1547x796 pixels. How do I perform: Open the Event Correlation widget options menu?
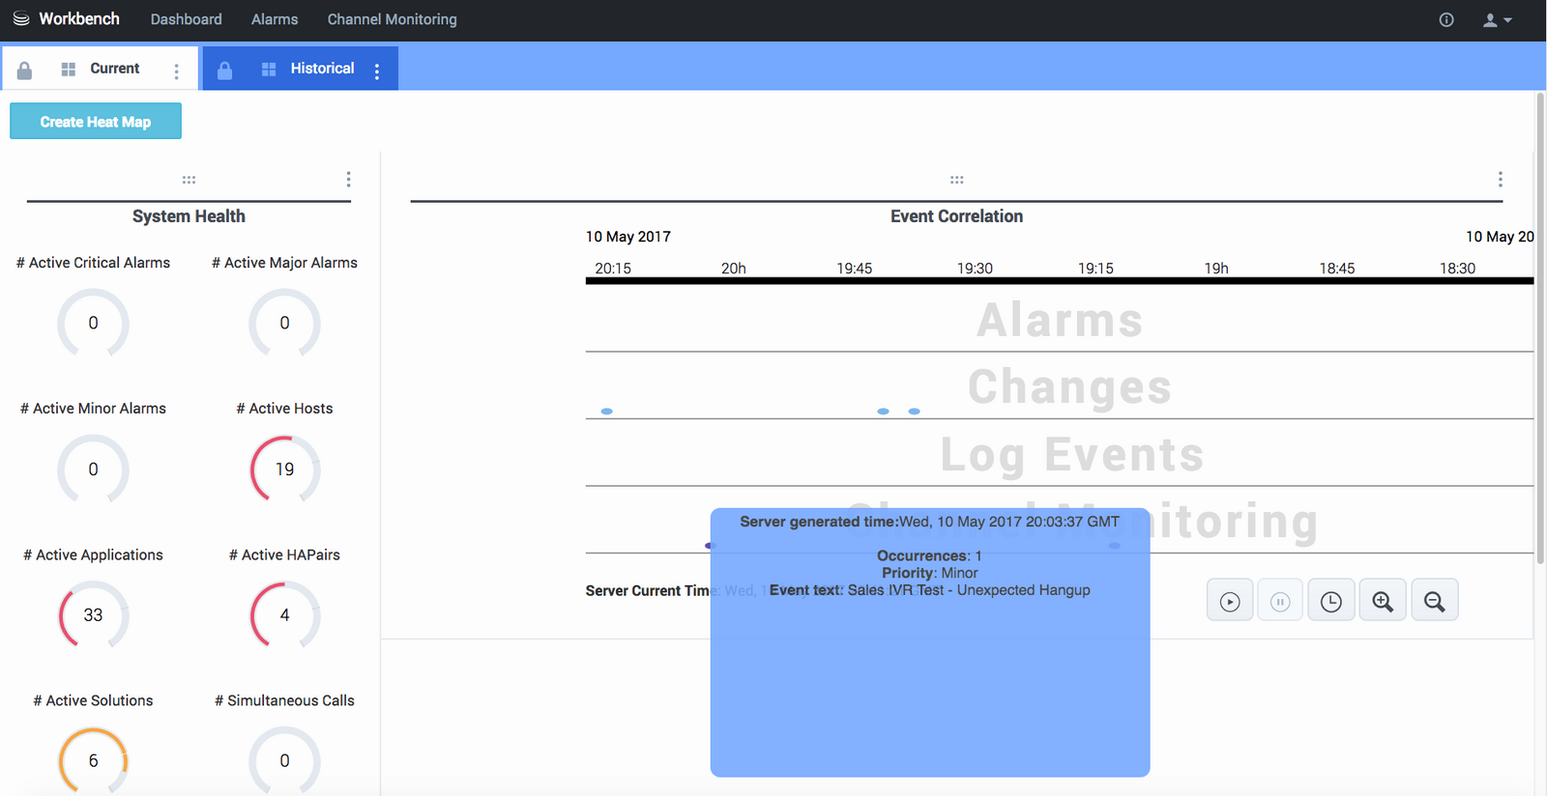[1500, 180]
